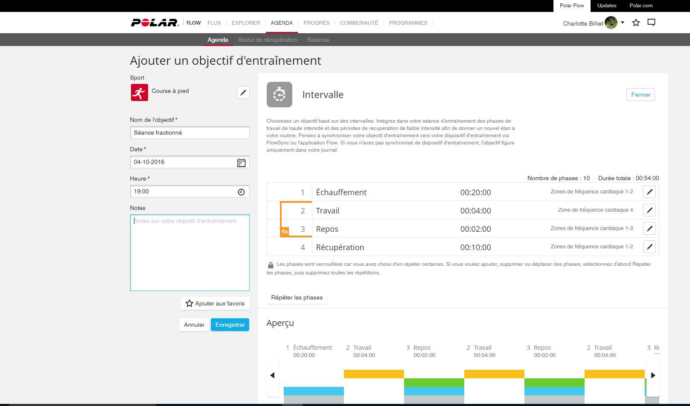Close interval panel with Fermer
Image resolution: width=690 pixels, height=406 pixels.
click(640, 95)
